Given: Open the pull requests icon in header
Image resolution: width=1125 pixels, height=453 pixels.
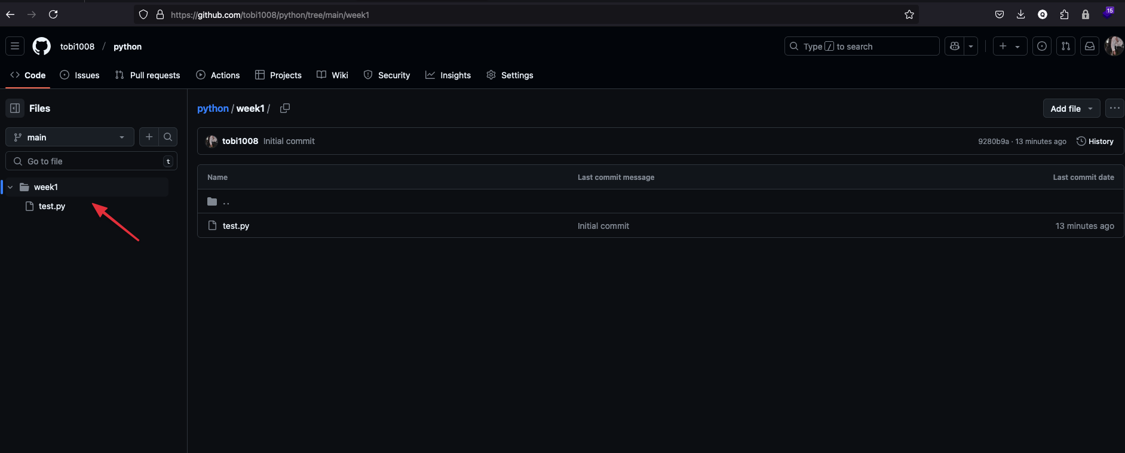Looking at the screenshot, I should tap(1066, 46).
